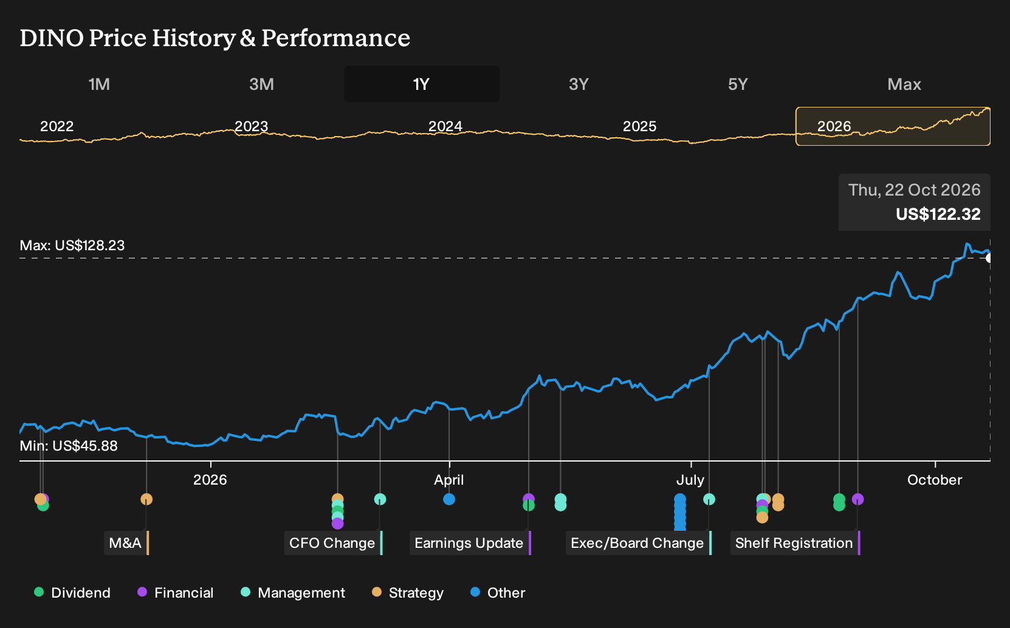Click the "Min: US$45.88" label
The width and height of the screenshot is (1010, 628).
pos(69,446)
